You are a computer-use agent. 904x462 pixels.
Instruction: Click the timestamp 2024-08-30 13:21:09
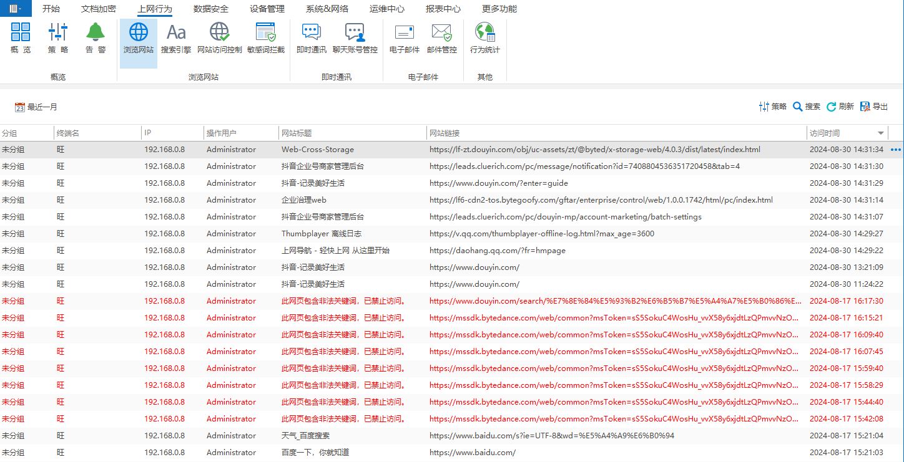click(x=847, y=267)
